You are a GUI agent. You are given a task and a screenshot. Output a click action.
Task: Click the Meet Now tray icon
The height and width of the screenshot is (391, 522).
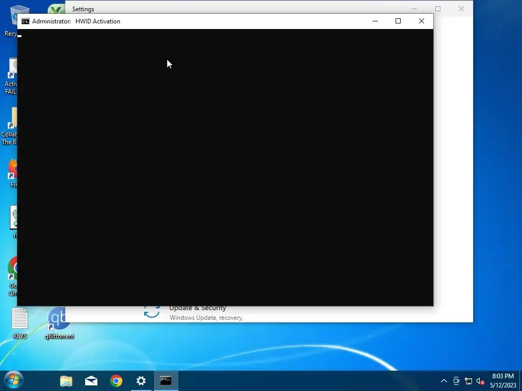pyautogui.click(x=456, y=381)
